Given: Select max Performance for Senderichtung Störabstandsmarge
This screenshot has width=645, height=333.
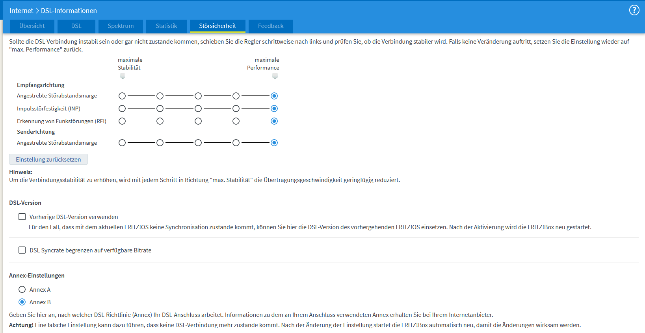Looking at the screenshot, I should pos(274,143).
